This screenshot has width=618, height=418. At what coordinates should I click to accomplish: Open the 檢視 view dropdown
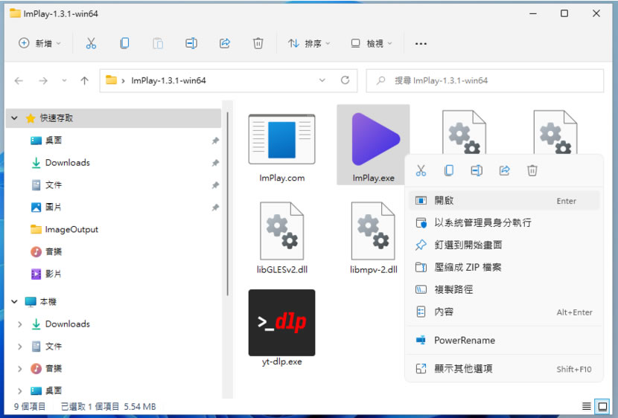coord(372,43)
